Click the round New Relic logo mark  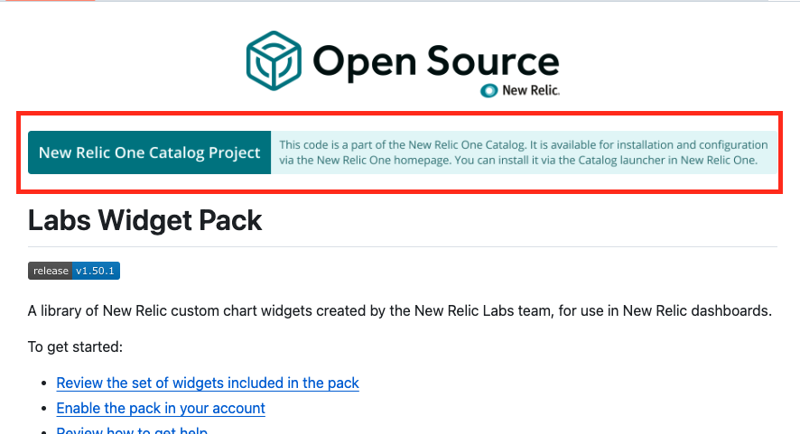tap(488, 91)
